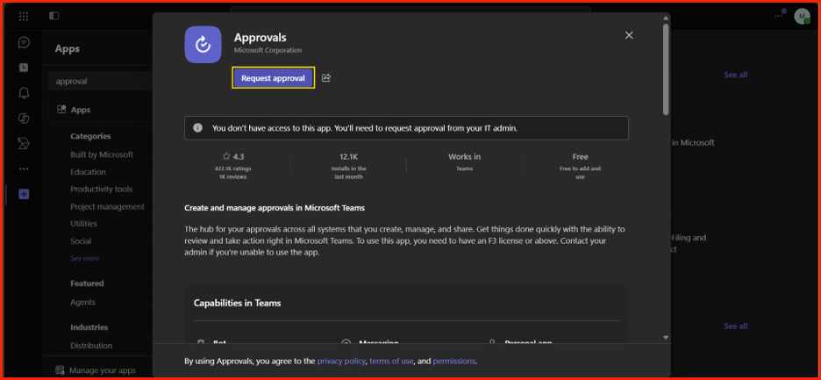Viewport: 821px width, 380px height.
Task: Select the Education category
Action: 88,172
